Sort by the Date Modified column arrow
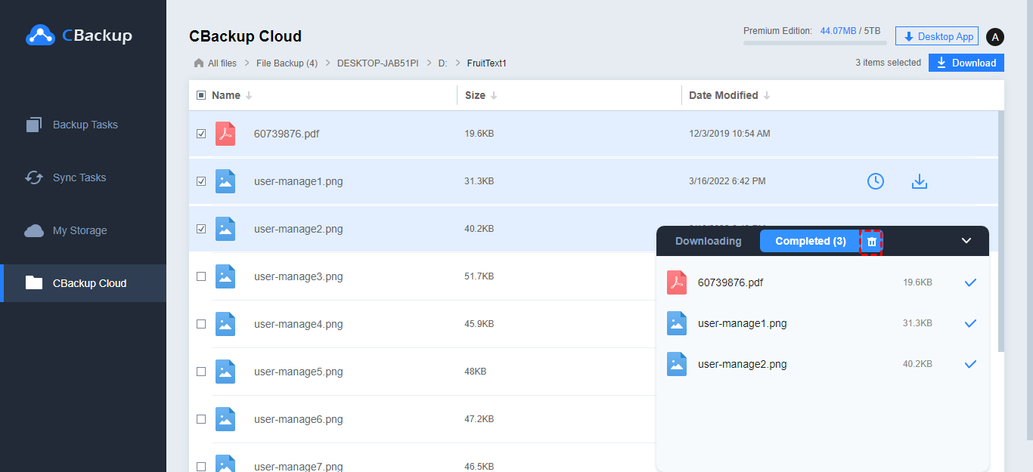This screenshot has width=1033, height=472. coord(767,96)
